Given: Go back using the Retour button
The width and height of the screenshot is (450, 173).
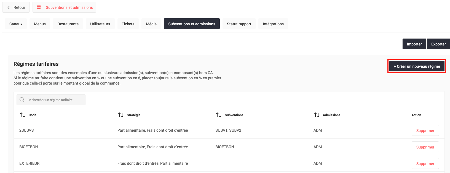Looking at the screenshot, I should (x=16, y=7).
